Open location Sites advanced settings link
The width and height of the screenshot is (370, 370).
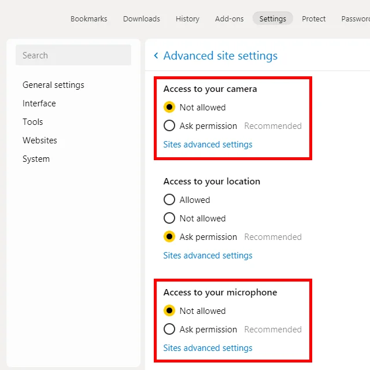pos(208,256)
